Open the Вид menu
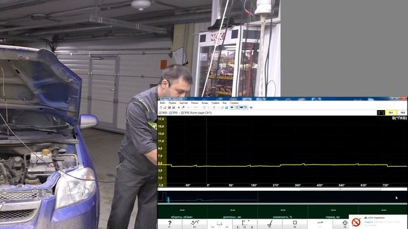 pos(224,103)
